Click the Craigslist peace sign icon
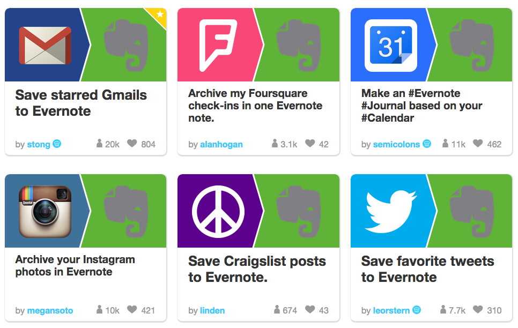The image size is (518, 328). 218,211
